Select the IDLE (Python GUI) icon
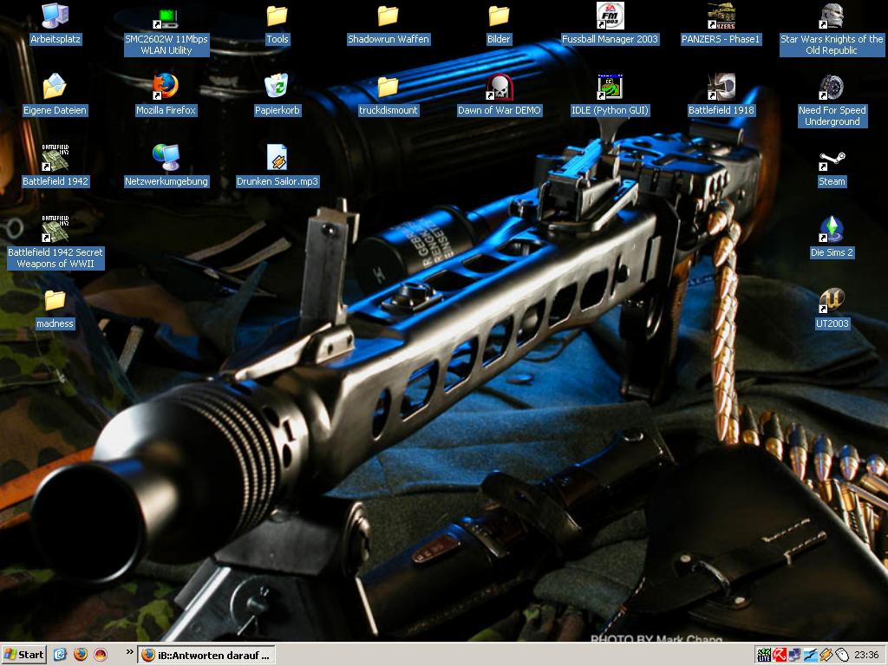The image size is (888, 666). [x=610, y=88]
